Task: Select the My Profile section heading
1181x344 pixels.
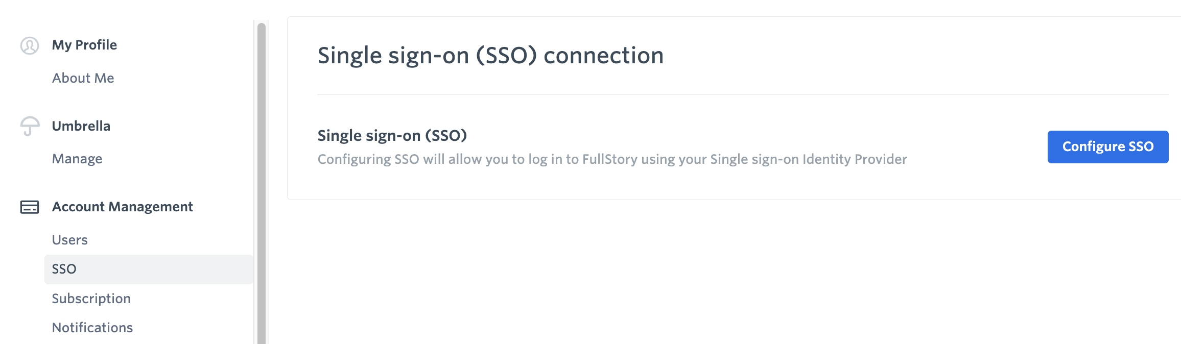Action: [84, 45]
